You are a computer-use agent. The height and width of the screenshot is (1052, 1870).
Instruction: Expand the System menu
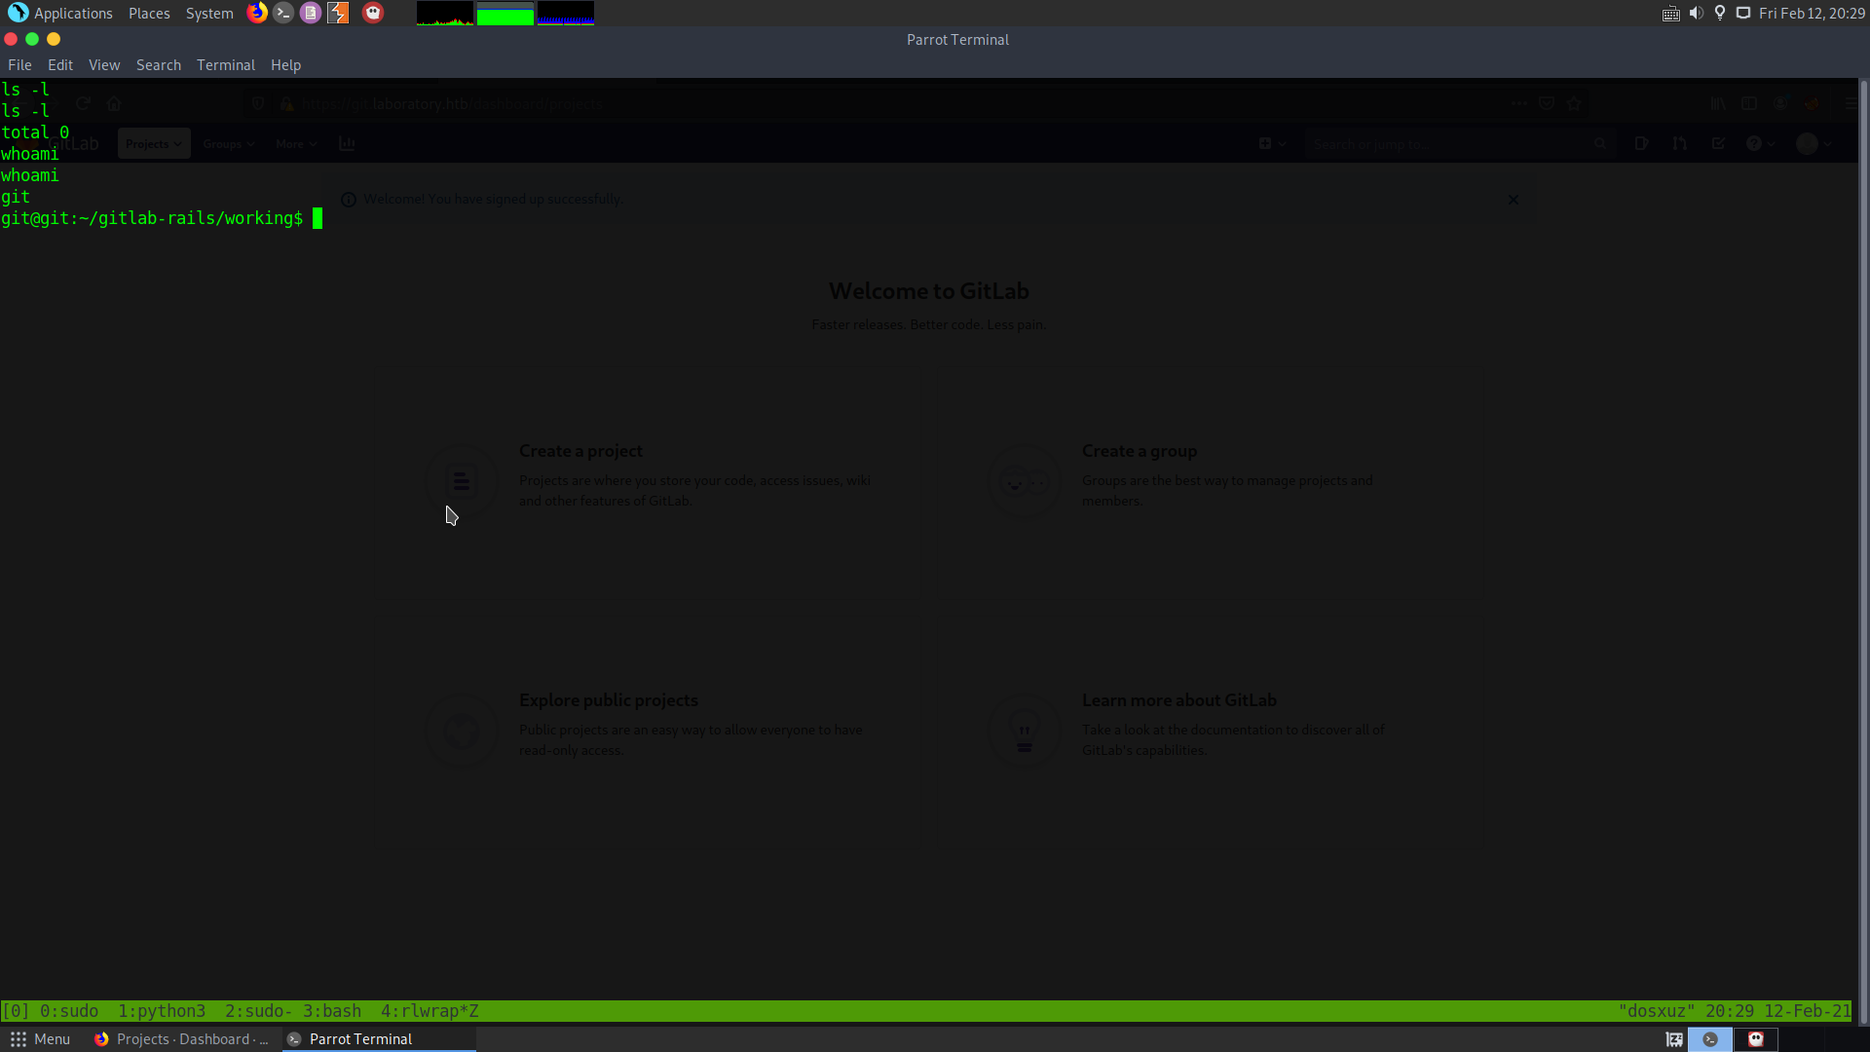pyautogui.click(x=209, y=13)
